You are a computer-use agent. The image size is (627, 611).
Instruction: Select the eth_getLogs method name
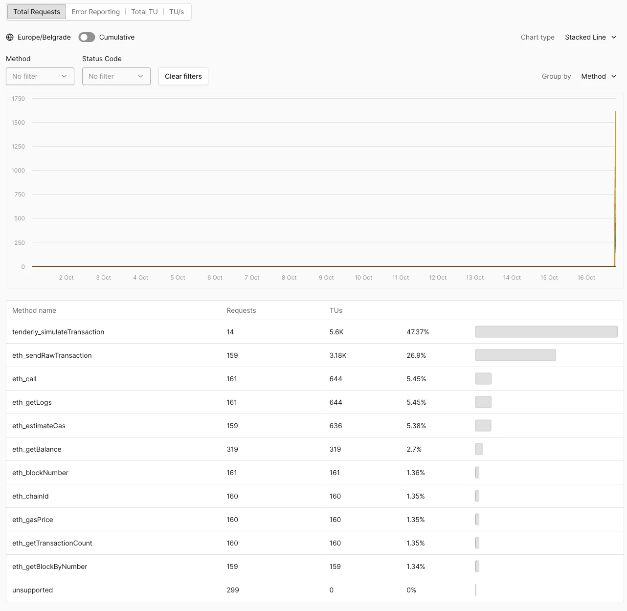(32, 402)
